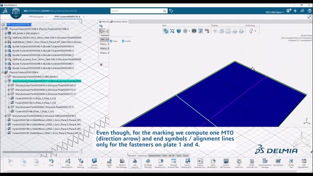Click the maximize viewer button at top right
Screen dimensions: 313x176
pyautogui.click(x=309, y=17)
